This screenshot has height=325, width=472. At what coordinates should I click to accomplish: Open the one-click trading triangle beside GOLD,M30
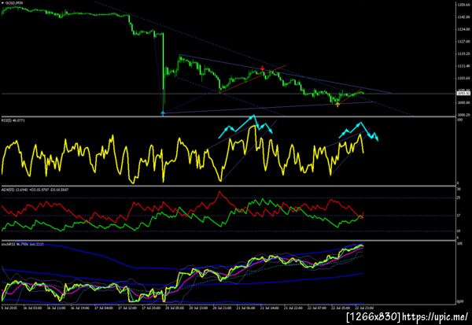click(x=2, y=2)
